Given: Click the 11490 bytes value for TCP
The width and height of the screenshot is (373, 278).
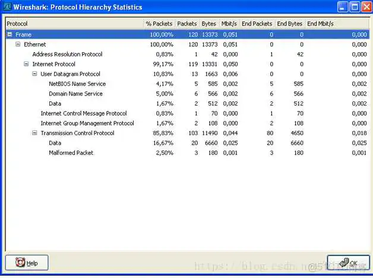Looking at the screenshot, I should pyautogui.click(x=210, y=133).
